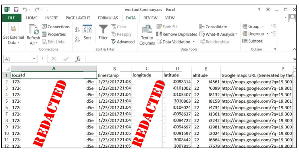
Task: Click Remove Duplicates tool
Action: click(x=176, y=34)
